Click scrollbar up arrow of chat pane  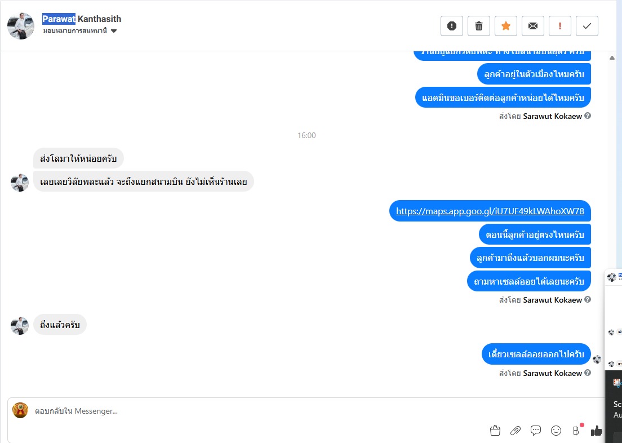[612, 58]
